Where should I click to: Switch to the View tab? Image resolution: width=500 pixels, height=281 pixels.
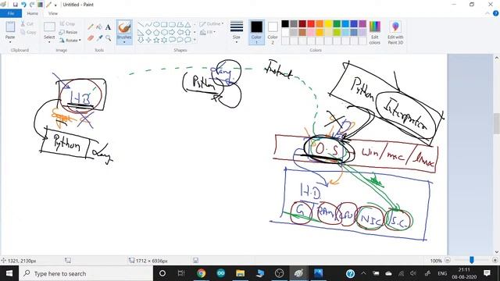coord(53,13)
